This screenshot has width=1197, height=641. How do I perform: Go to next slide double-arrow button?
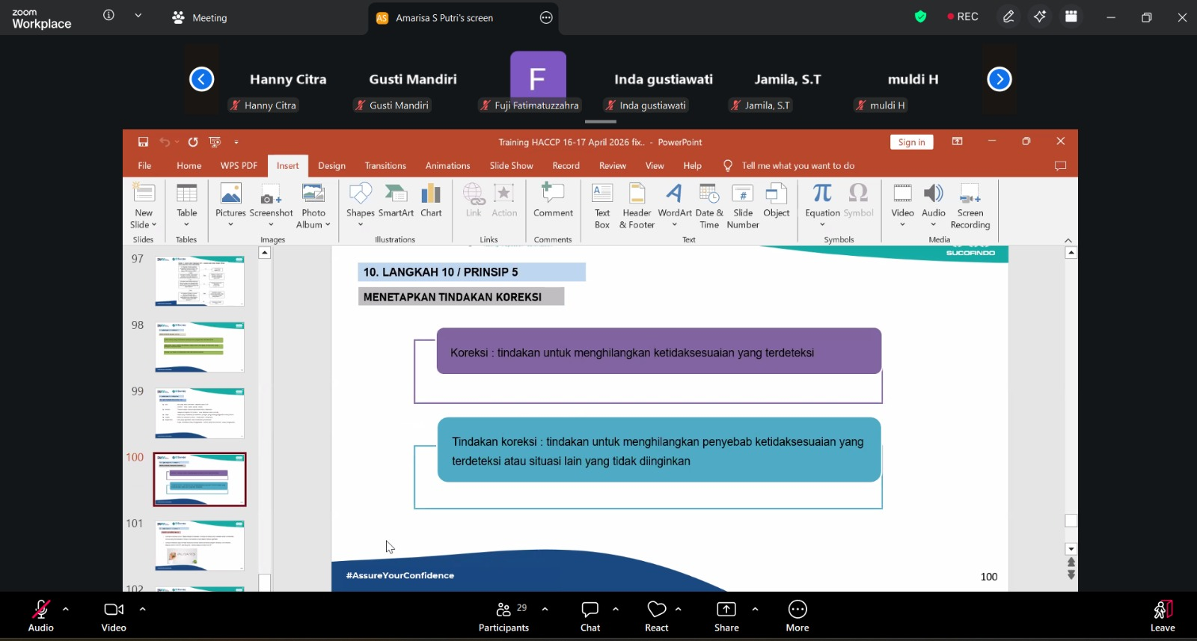1071,575
